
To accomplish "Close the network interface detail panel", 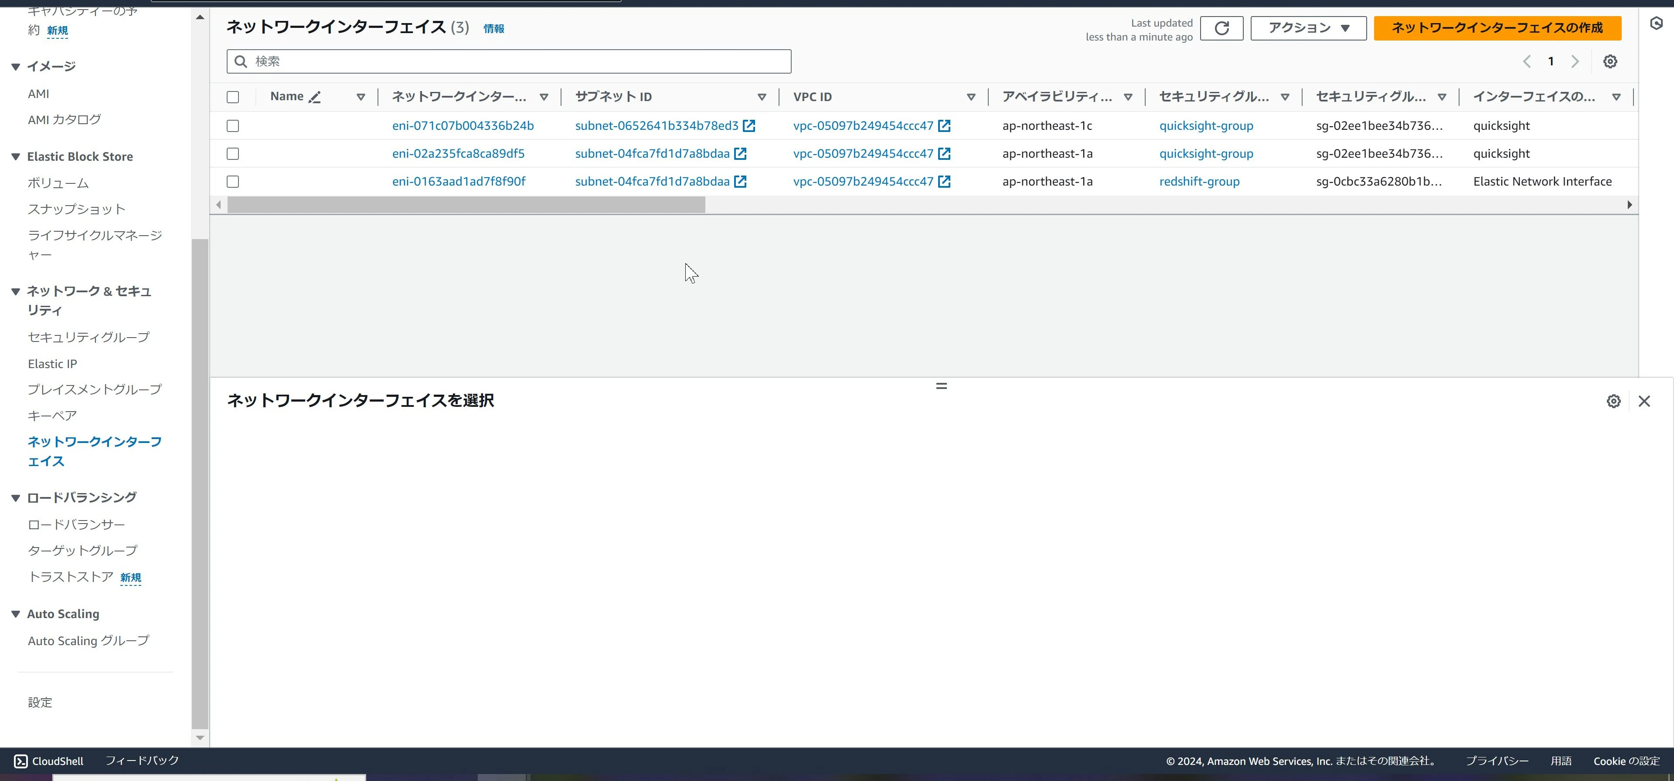I will (1644, 401).
